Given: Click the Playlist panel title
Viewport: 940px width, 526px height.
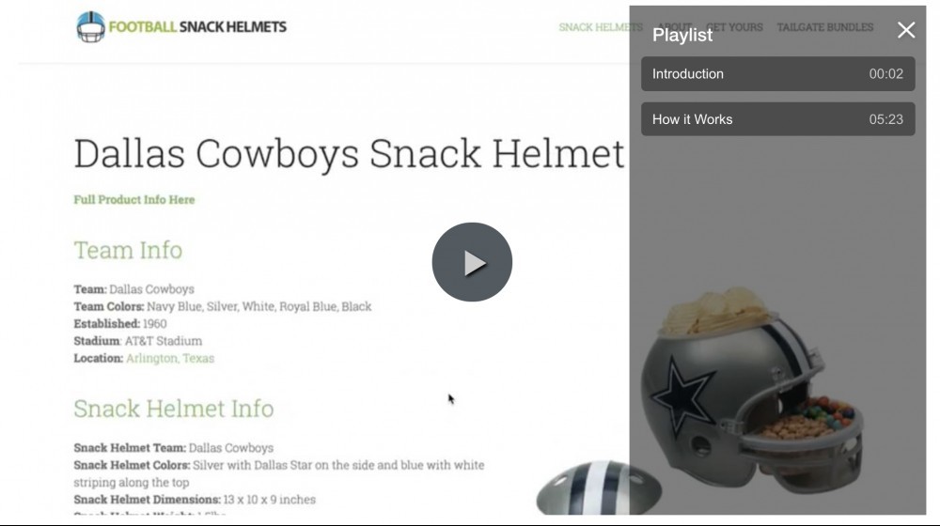Looking at the screenshot, I should coord(682,36).
